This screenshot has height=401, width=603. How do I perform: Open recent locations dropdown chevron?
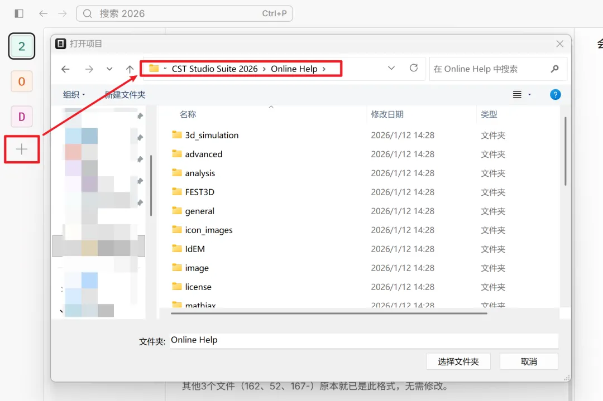(109, 69)
